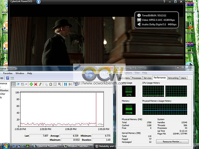Switch to the Applications tab

pyautogui.click(x=124, y=78)
